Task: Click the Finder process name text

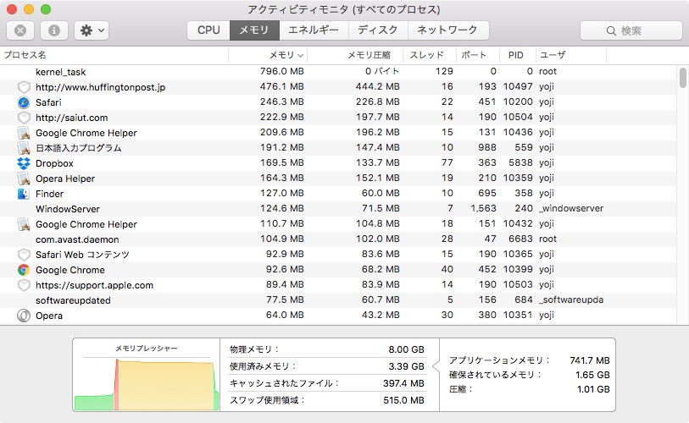Action: point(50,194)
